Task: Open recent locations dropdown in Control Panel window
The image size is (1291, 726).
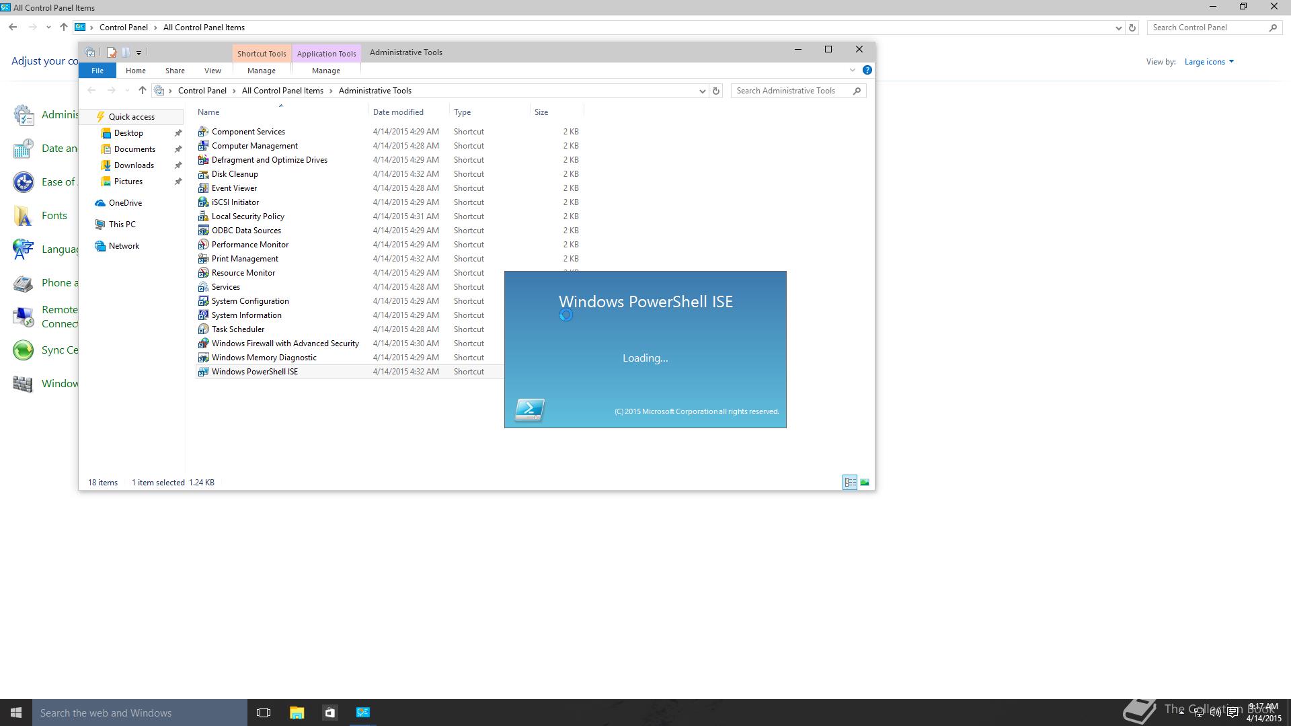Action: click(48, 28)
